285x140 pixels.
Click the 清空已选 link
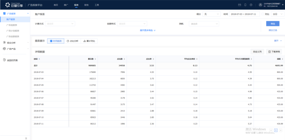pyautogui.click(x=273, y=30)
